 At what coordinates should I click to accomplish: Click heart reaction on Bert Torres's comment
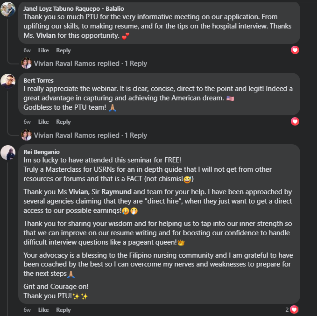[295, 121]
